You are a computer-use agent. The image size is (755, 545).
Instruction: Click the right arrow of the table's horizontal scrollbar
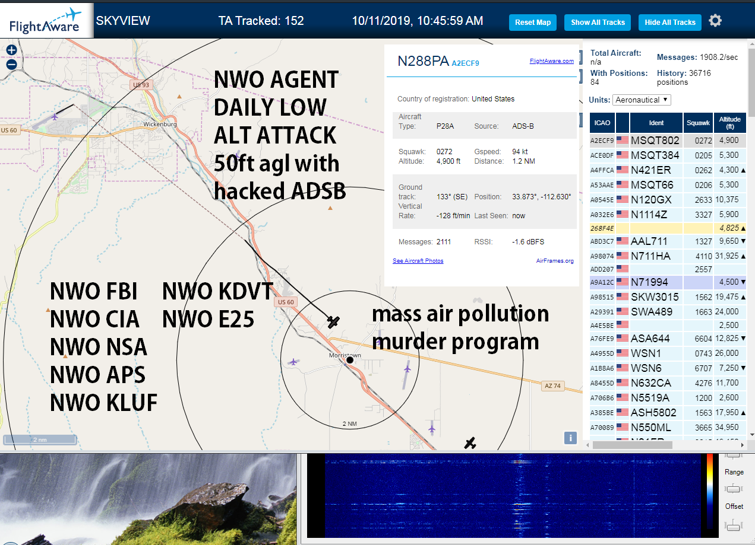point(743,445)
